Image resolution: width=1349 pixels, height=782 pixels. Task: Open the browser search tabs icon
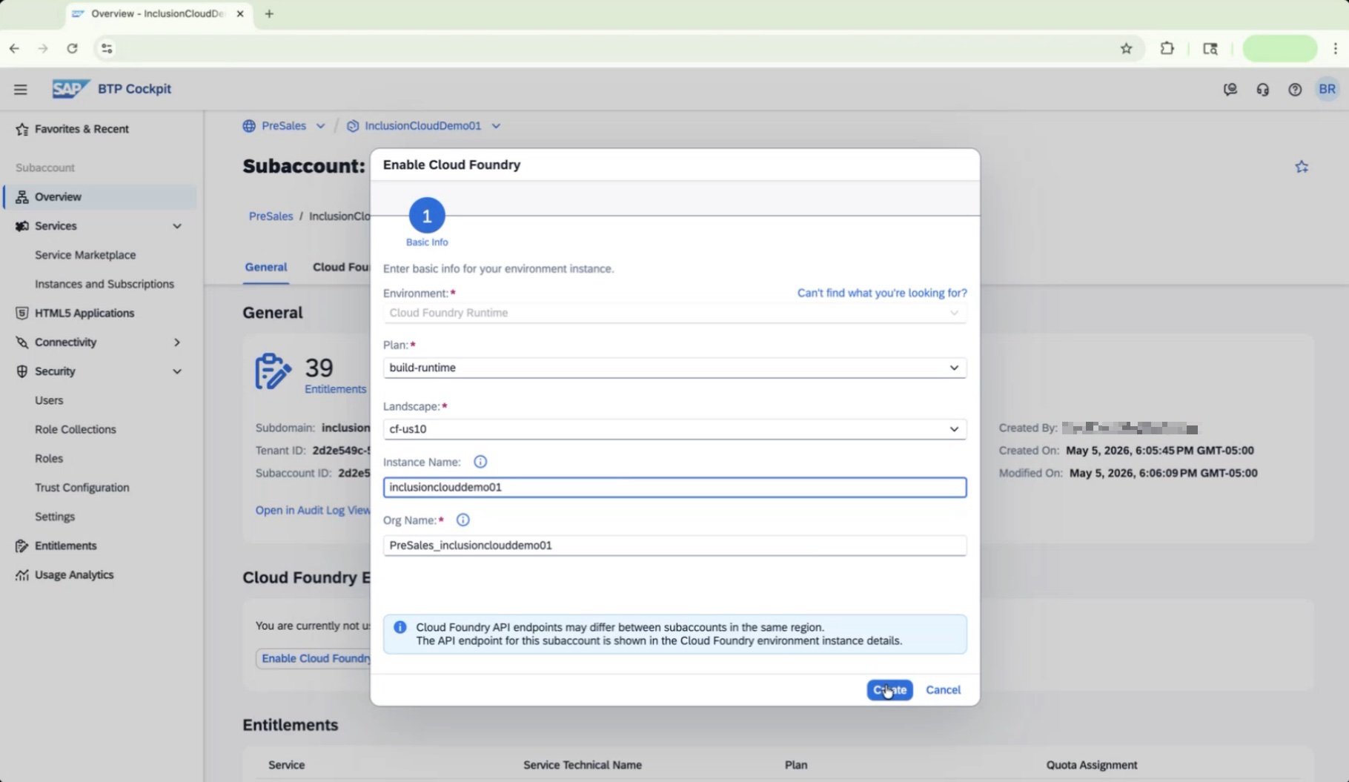coord(1210,48)
